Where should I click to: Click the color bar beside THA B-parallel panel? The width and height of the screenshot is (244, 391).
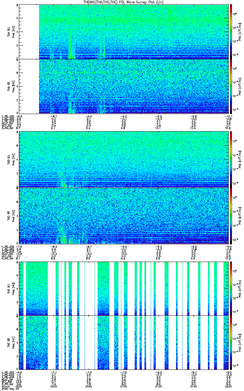pyautogui.click(x=231, y=86)
